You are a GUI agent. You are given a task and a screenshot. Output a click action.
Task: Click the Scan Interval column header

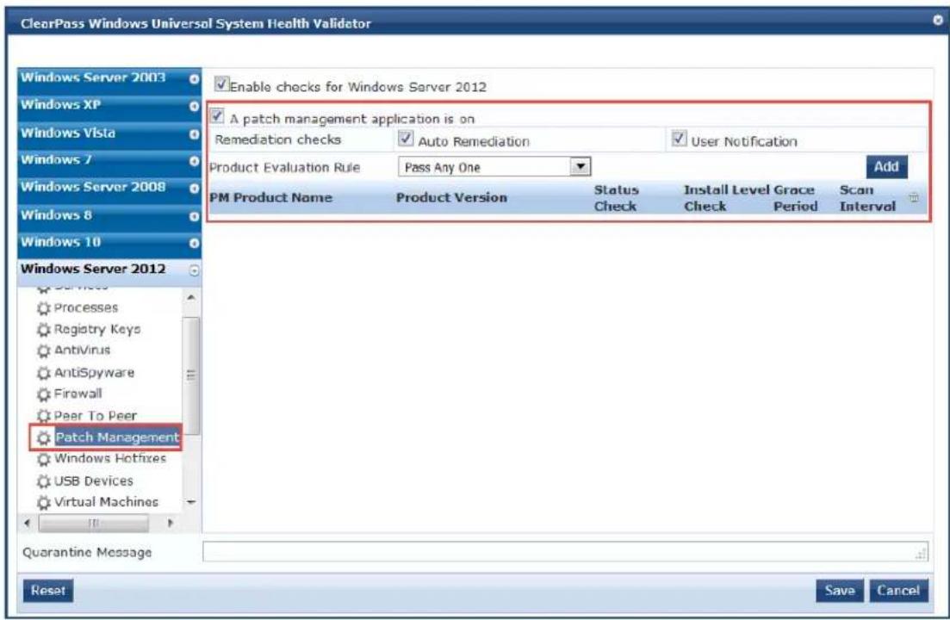click(867, 198)
